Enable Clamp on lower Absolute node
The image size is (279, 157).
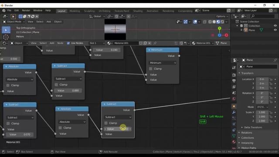coord(60,128)
